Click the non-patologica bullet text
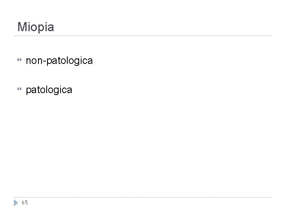285x213 pixels. [x=59, y=61]
